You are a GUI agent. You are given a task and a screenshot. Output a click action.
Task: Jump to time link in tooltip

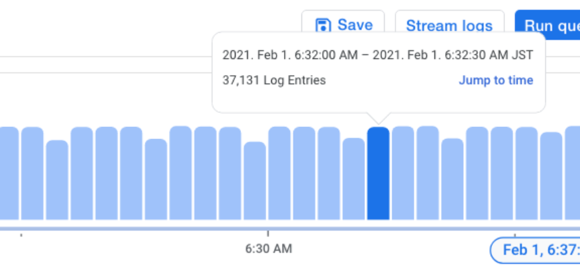coord(496,80)
